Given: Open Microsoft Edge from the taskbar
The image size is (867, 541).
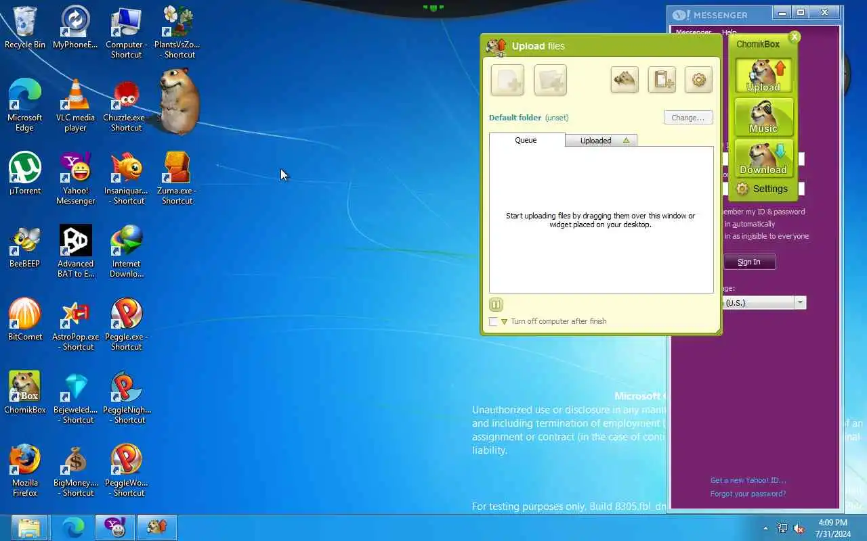Looking at the screenshot, I should tap(72, 527).
